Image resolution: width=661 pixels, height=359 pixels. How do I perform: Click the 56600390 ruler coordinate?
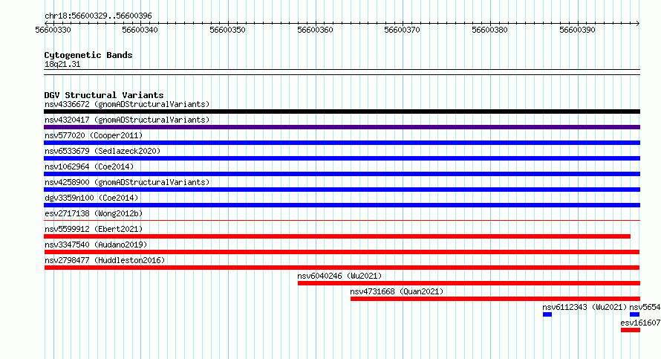(578, 30)
